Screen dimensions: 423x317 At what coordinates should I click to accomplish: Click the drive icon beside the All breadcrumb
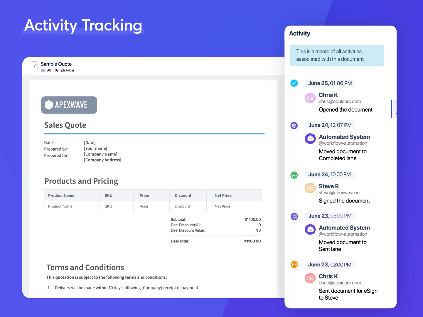click(x=43, y=70)
